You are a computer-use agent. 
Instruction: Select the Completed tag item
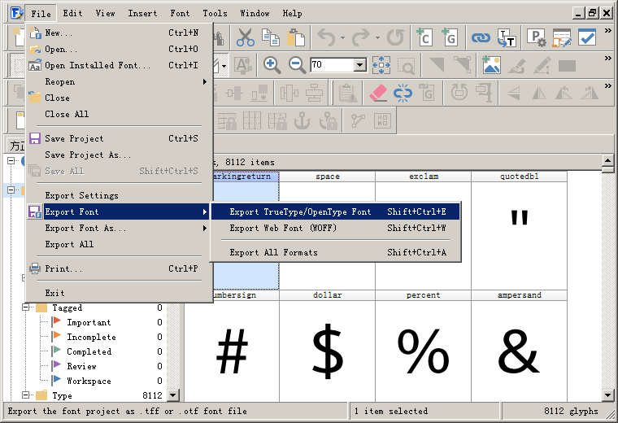point(89,351)
